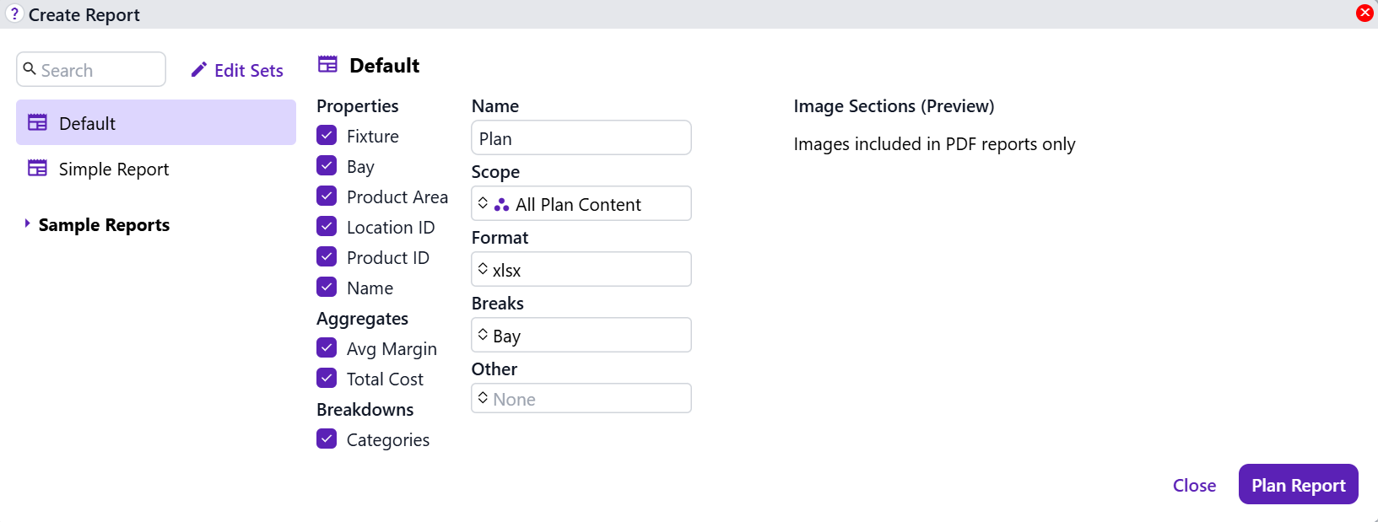Close the Create Report dialog
The height and width of the screenshot is (522, 1378).
pos(1364,13)
